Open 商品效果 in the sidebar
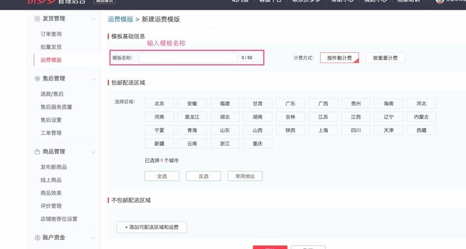 coord(51,193)
